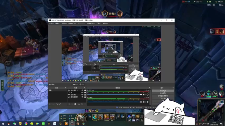Open League of Legends L taskbar icon
The height and width of the screenshot is (126, 225).
(60, 124)
